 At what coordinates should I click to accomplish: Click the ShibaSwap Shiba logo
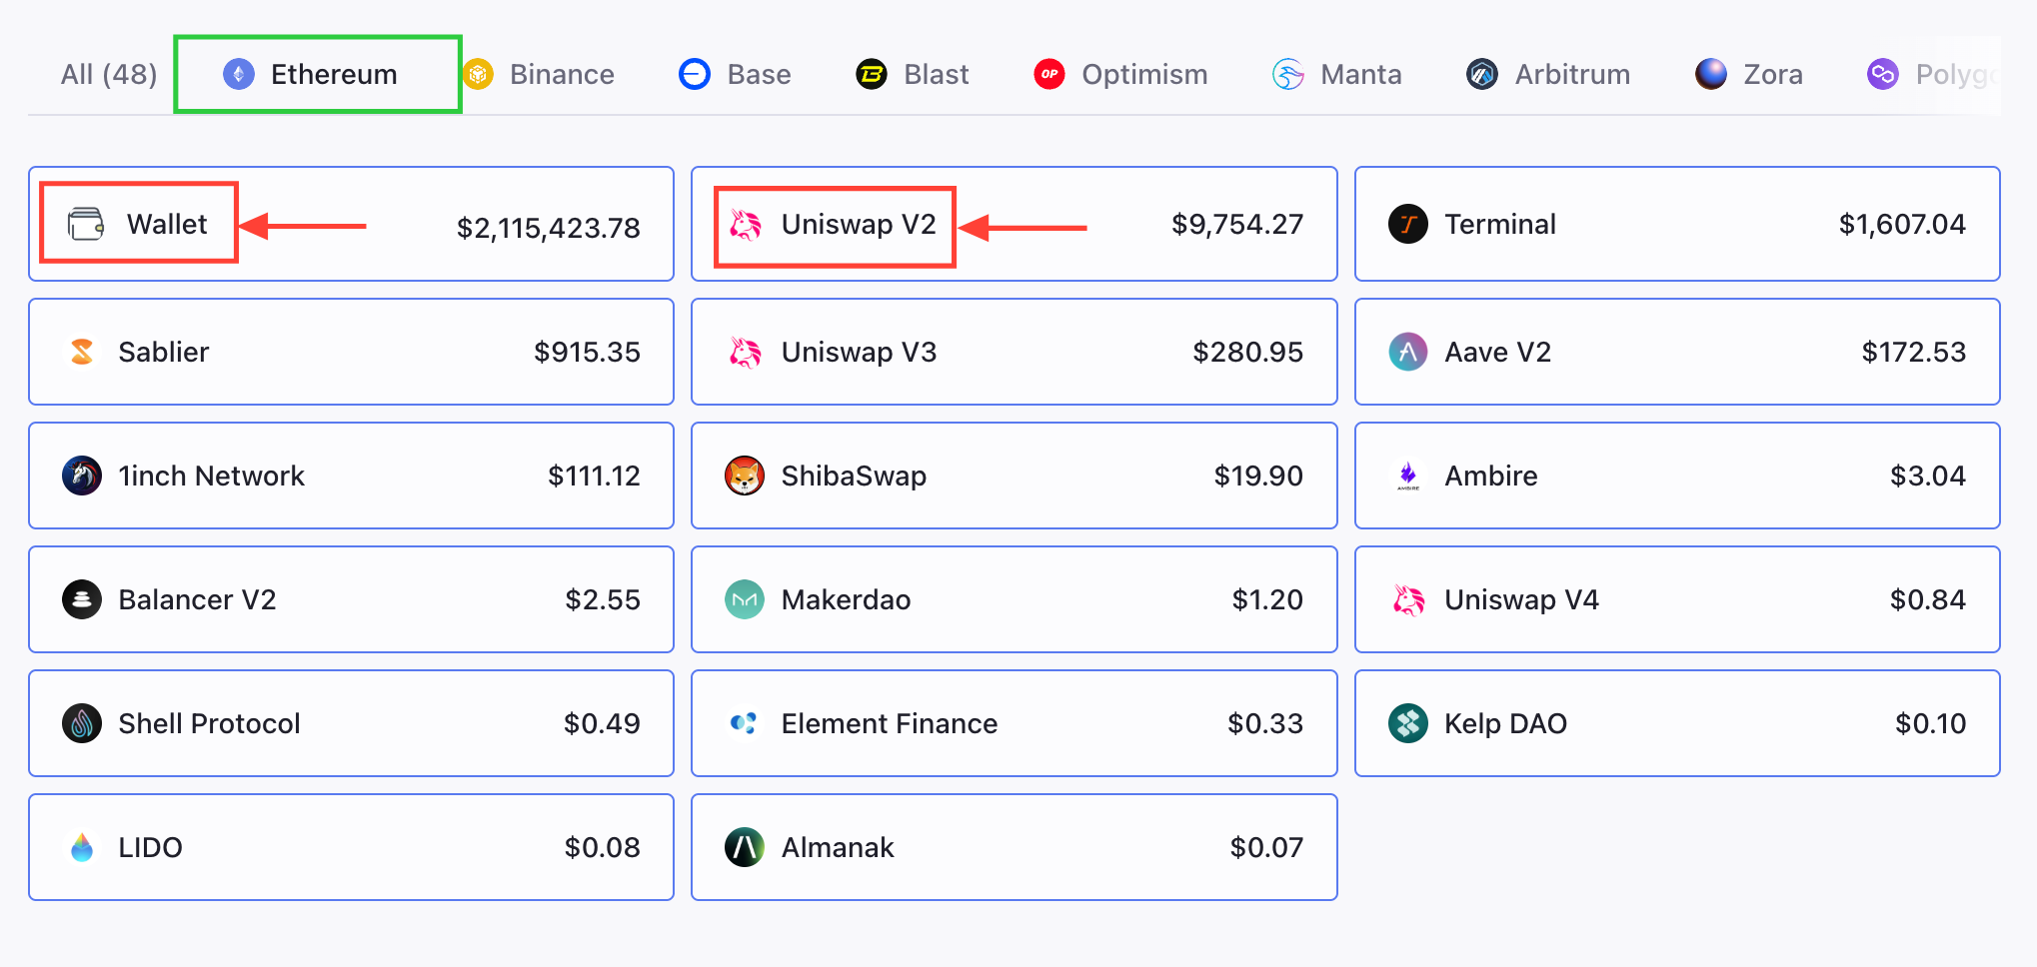point(744,476)
